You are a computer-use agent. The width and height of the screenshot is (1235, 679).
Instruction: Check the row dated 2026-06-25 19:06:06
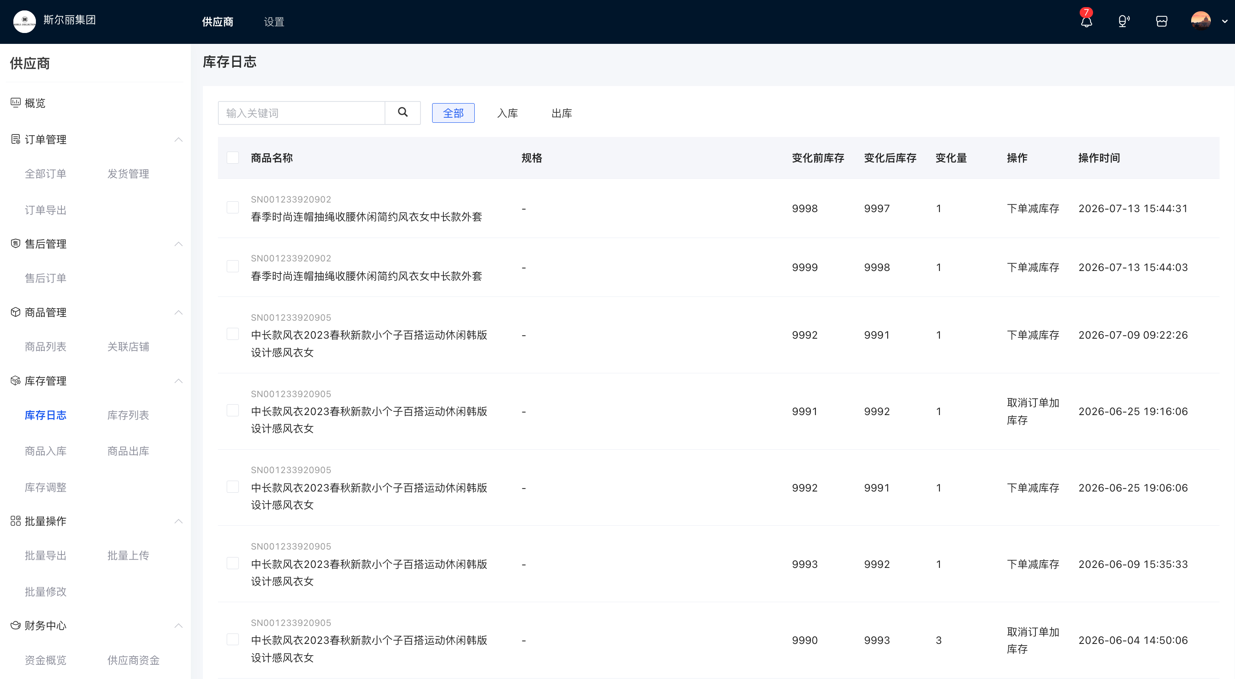coord(233,487)
